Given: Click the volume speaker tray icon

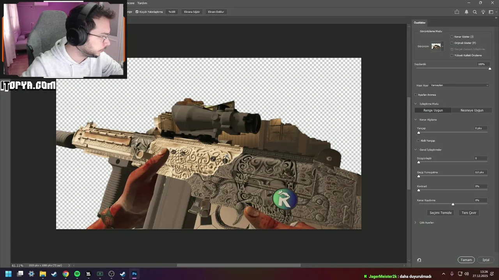Looking at the screenshot, I should click(x=467, y=274).
